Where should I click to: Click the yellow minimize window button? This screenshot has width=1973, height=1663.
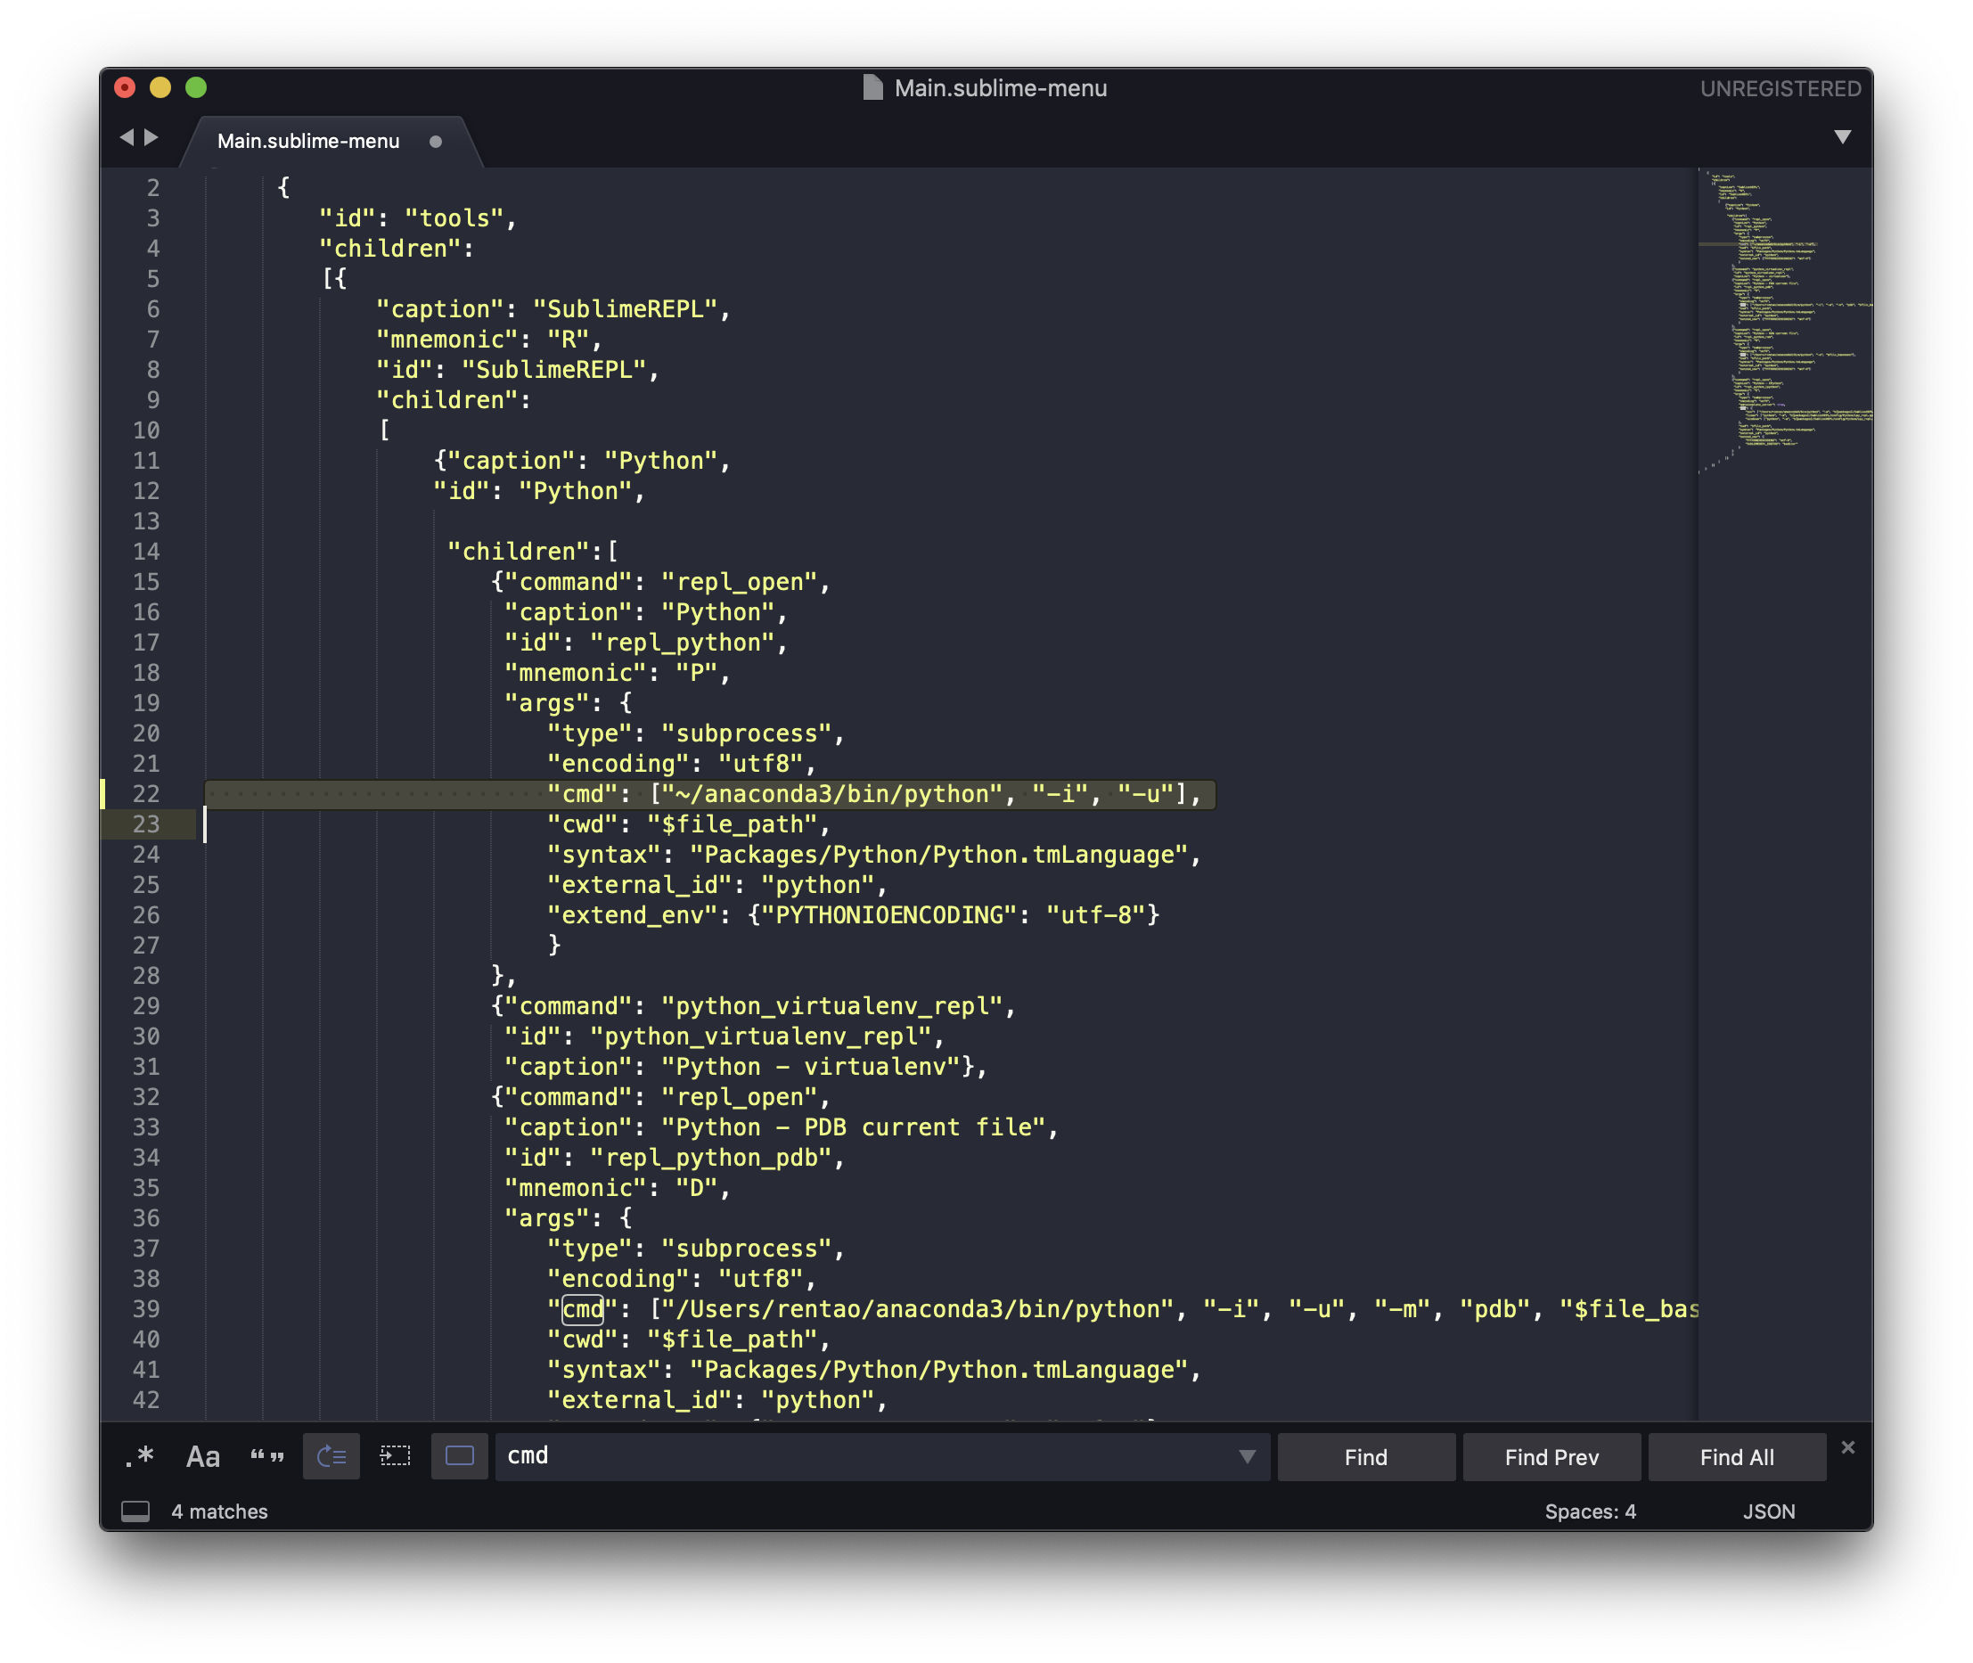tap(160, 87)
